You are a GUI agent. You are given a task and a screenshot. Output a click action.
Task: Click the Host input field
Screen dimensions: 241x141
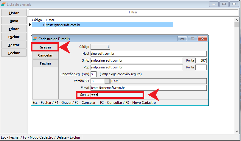pos(148,54)
